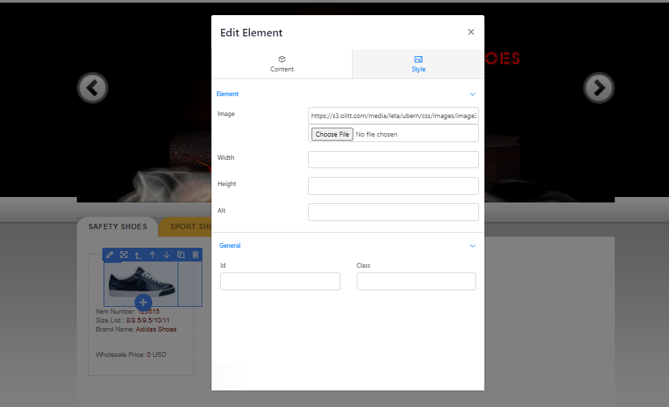Click the trash delete icon
This screenshot has width=669, height=407.
pos(196,255)
